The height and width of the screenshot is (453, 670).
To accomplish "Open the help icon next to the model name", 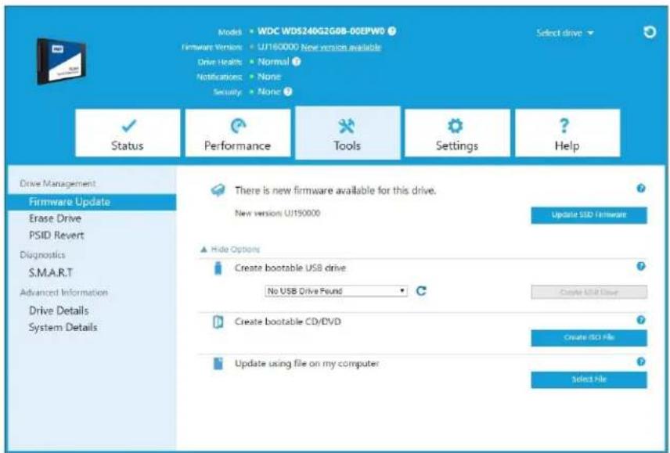I will (392, 31).
